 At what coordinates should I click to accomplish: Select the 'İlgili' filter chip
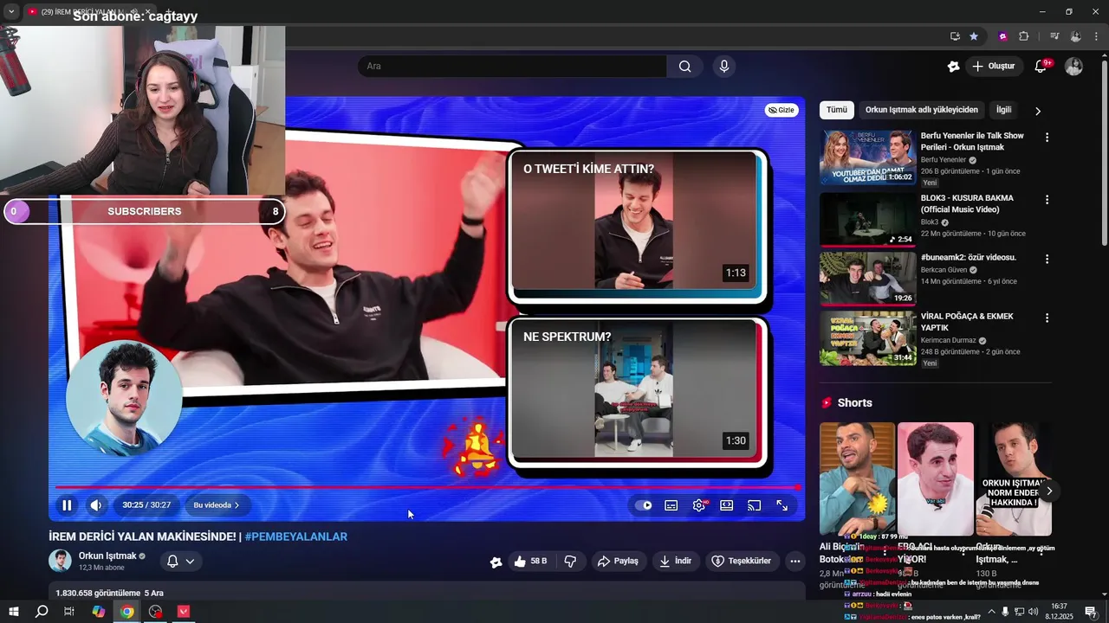(x=1003, y=110)
